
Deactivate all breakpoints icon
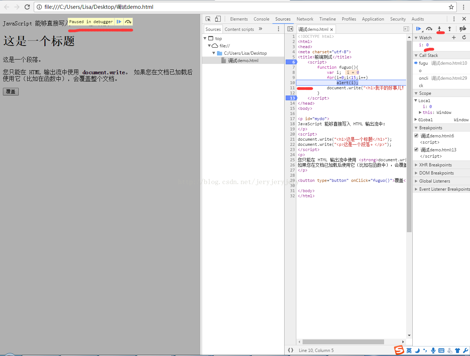(463, 29)
